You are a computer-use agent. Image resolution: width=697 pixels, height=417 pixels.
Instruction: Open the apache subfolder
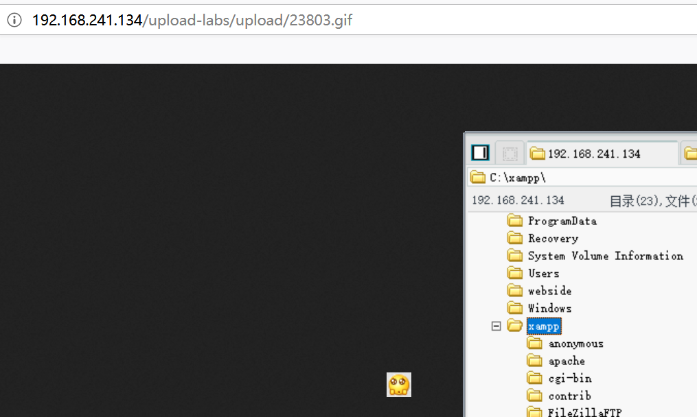pyautogui.click(x=567, y=361)
